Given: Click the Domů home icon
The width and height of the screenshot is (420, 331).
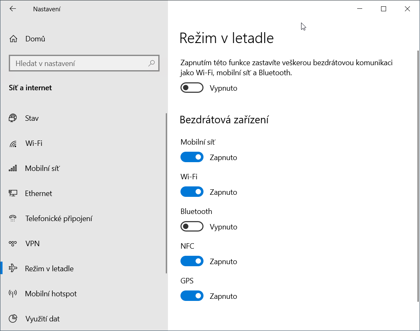Looking at the screenshot, I should (x=13, y=39).
